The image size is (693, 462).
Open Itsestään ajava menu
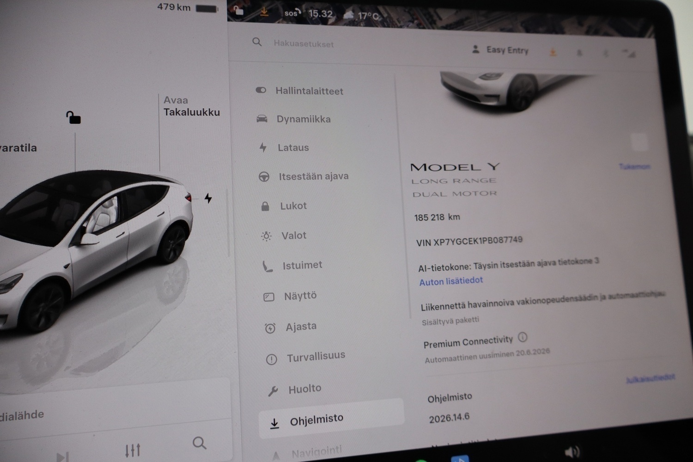point(313,176)
